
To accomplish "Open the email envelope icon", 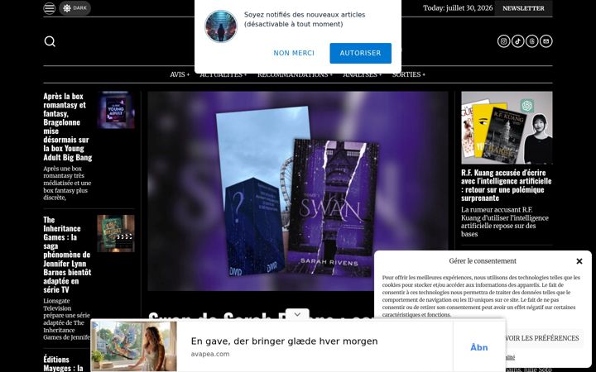I will 546,41.
